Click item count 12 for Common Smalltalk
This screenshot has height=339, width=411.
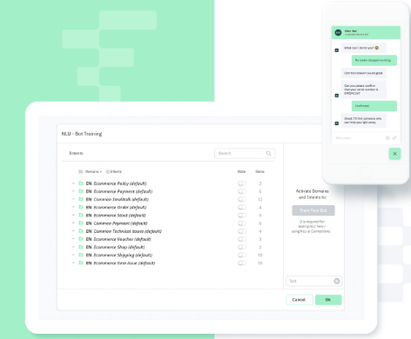pos(260,199)
